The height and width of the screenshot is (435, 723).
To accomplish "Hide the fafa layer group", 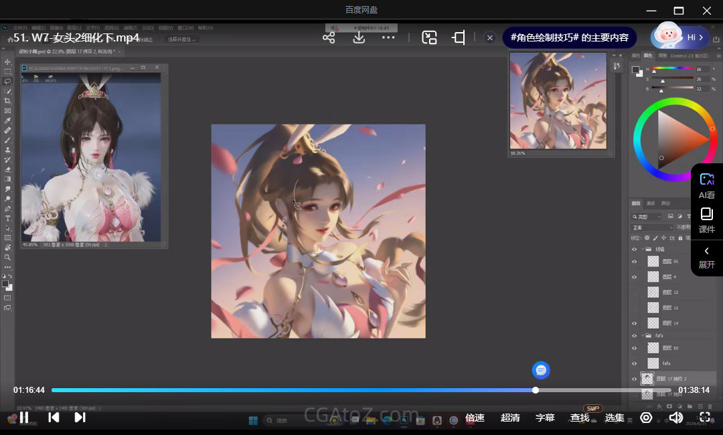I will 635,335.
